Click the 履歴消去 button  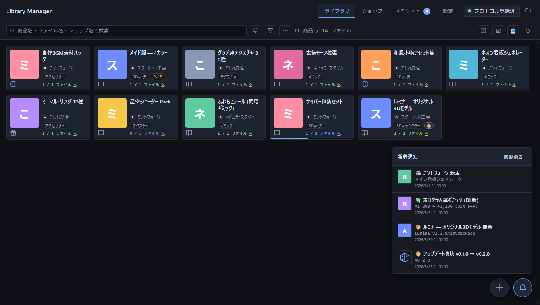click(513, 157)
